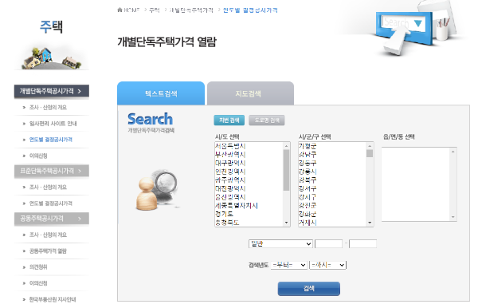Select 충청북도 in the 시/도 list
This screenshot has width=478, height=304.
249,223
